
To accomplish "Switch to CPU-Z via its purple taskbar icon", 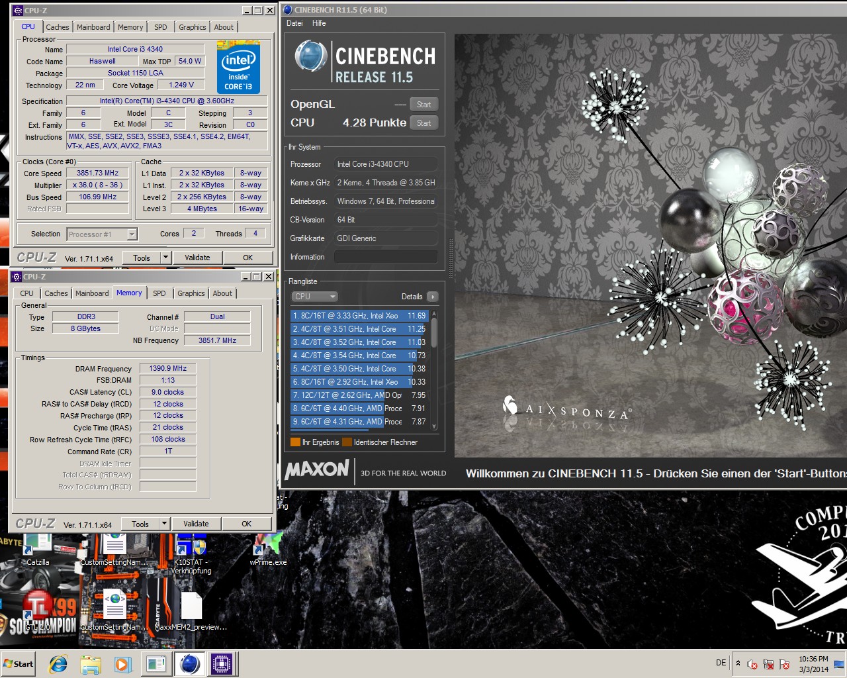I will (222, 663).
